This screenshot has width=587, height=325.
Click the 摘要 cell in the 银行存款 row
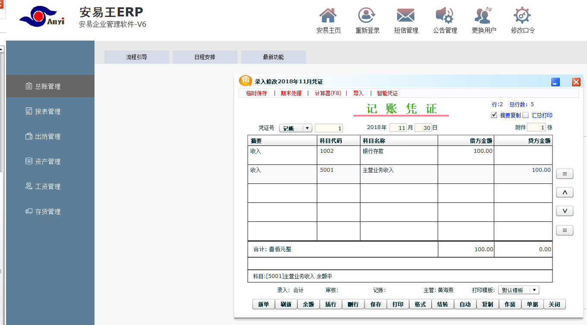(282, 155)
